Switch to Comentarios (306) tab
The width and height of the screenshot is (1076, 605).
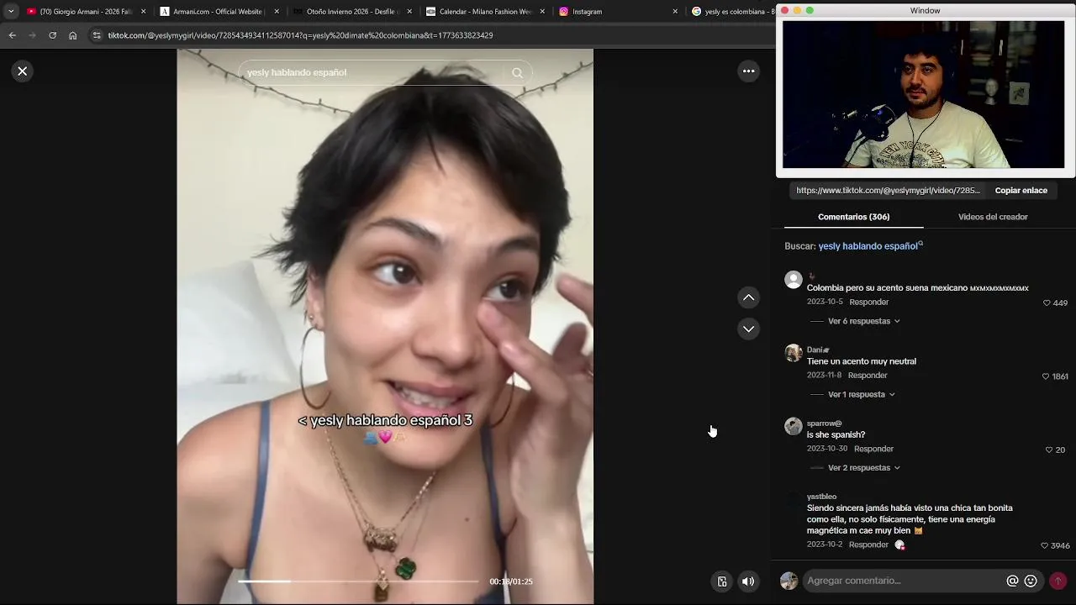pyautogui.click(x=853, y=217)
